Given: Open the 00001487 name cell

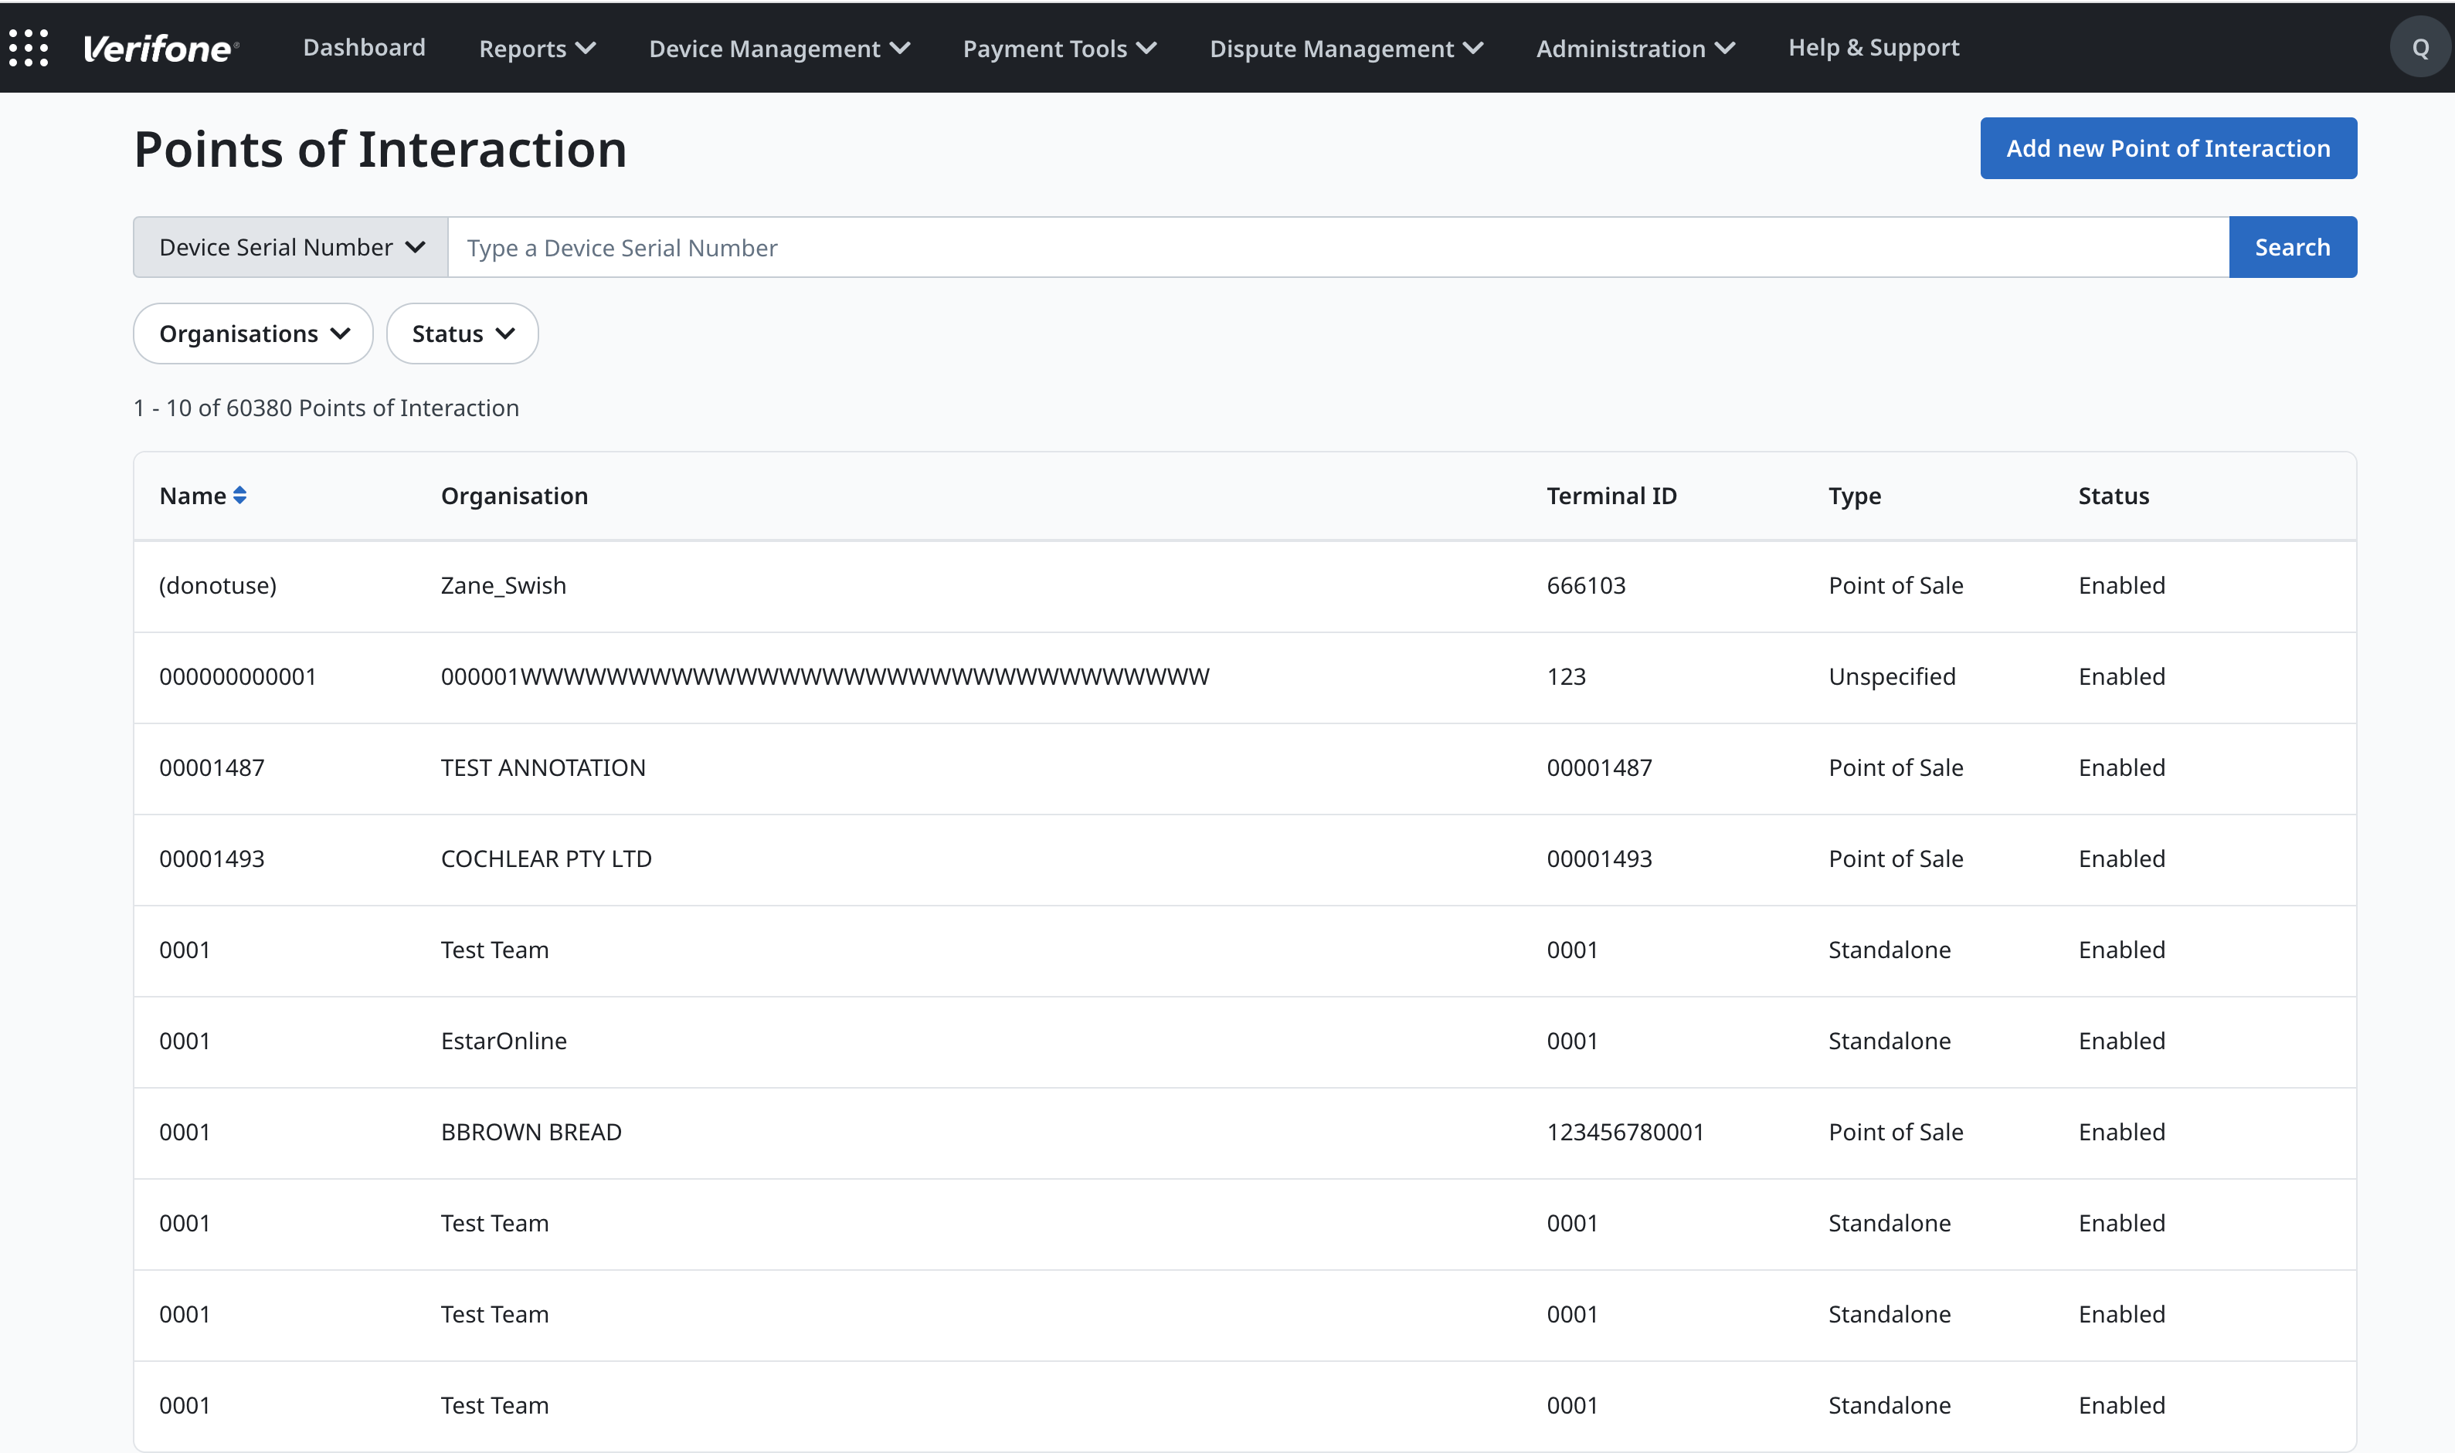Looking at the screenshot, I should (x=212, y=767).
